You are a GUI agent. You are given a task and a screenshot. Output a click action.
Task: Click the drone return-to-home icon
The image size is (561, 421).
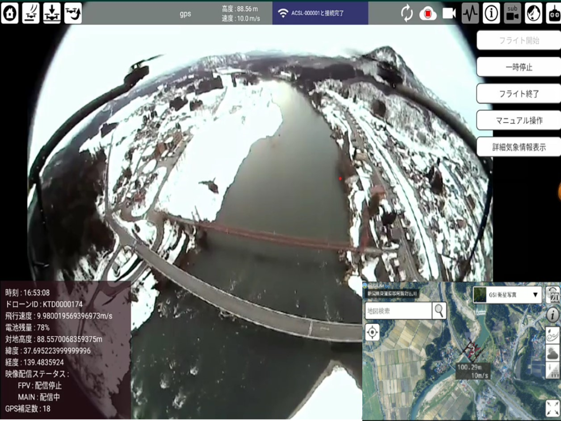(x=72, y=13)
